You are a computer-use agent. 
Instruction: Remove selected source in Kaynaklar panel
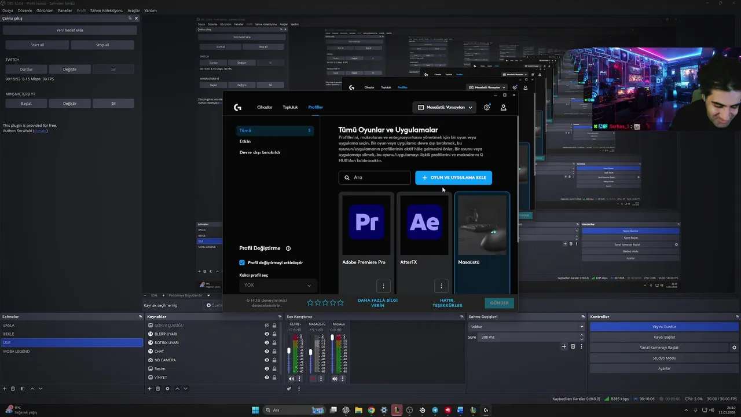tap(158, 389)
